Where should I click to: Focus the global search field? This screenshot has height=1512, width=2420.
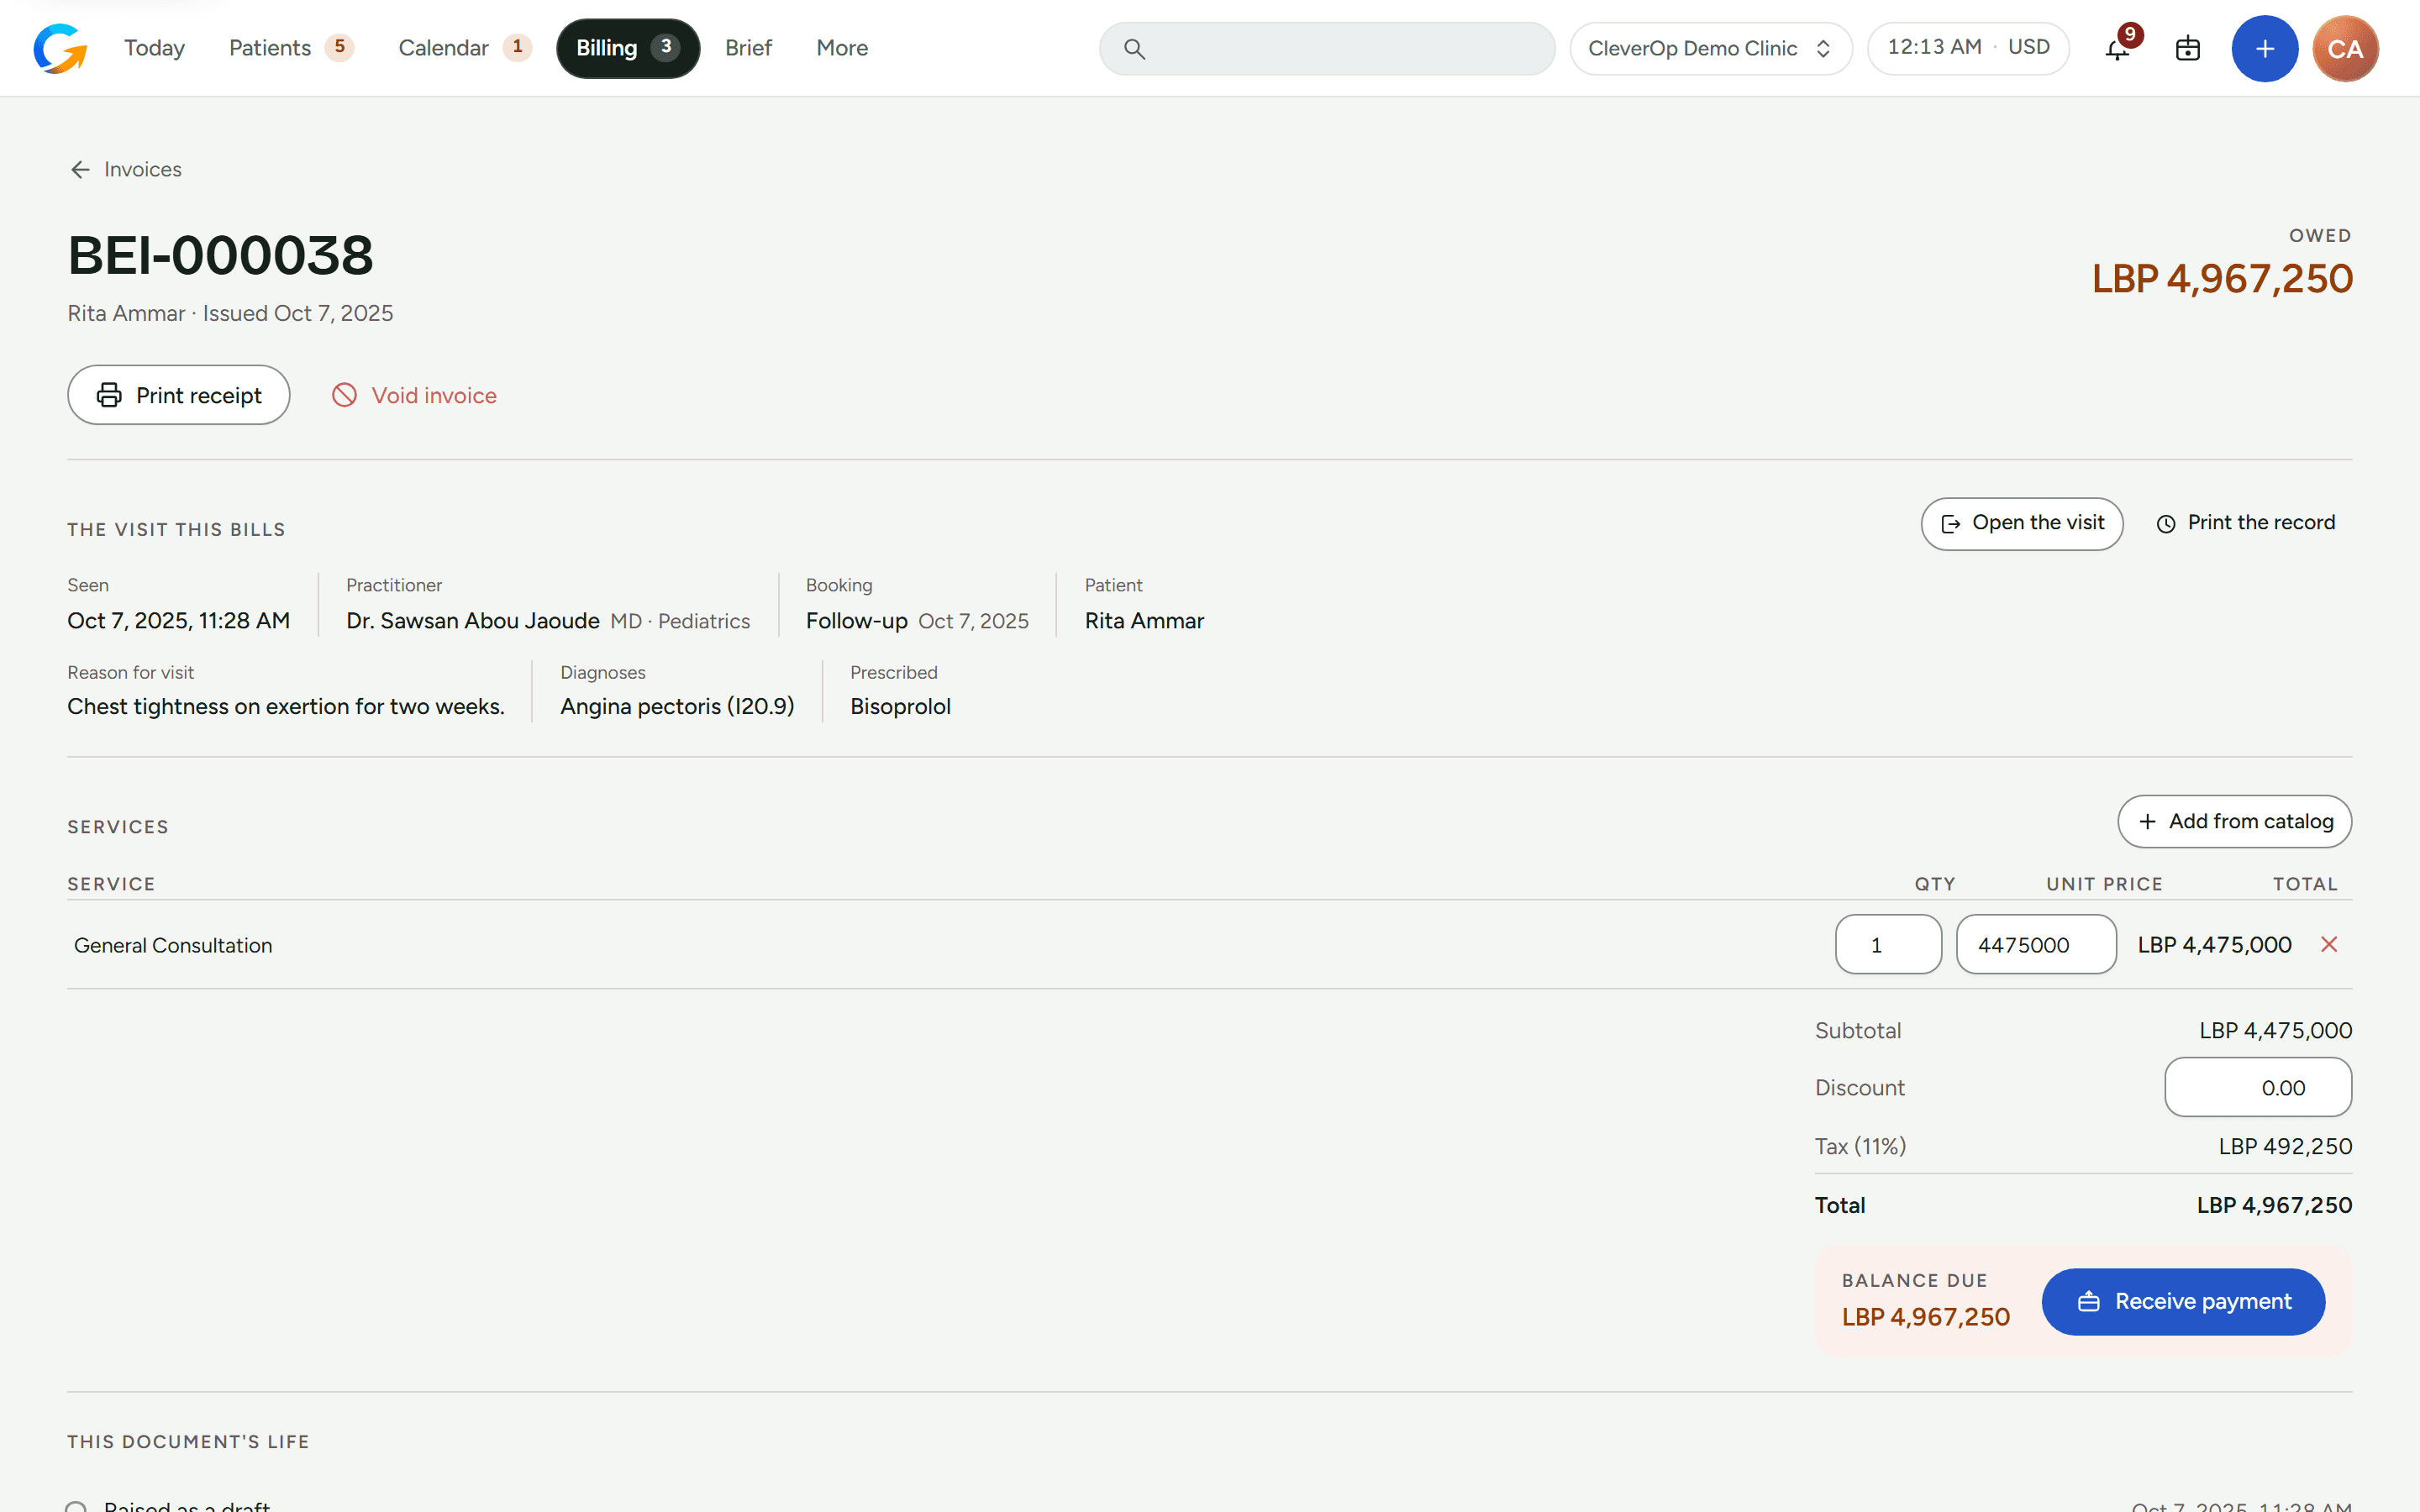click(1327, 48)
